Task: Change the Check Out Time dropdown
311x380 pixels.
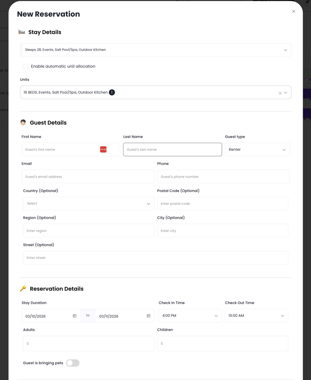Action: pos(256,316)
